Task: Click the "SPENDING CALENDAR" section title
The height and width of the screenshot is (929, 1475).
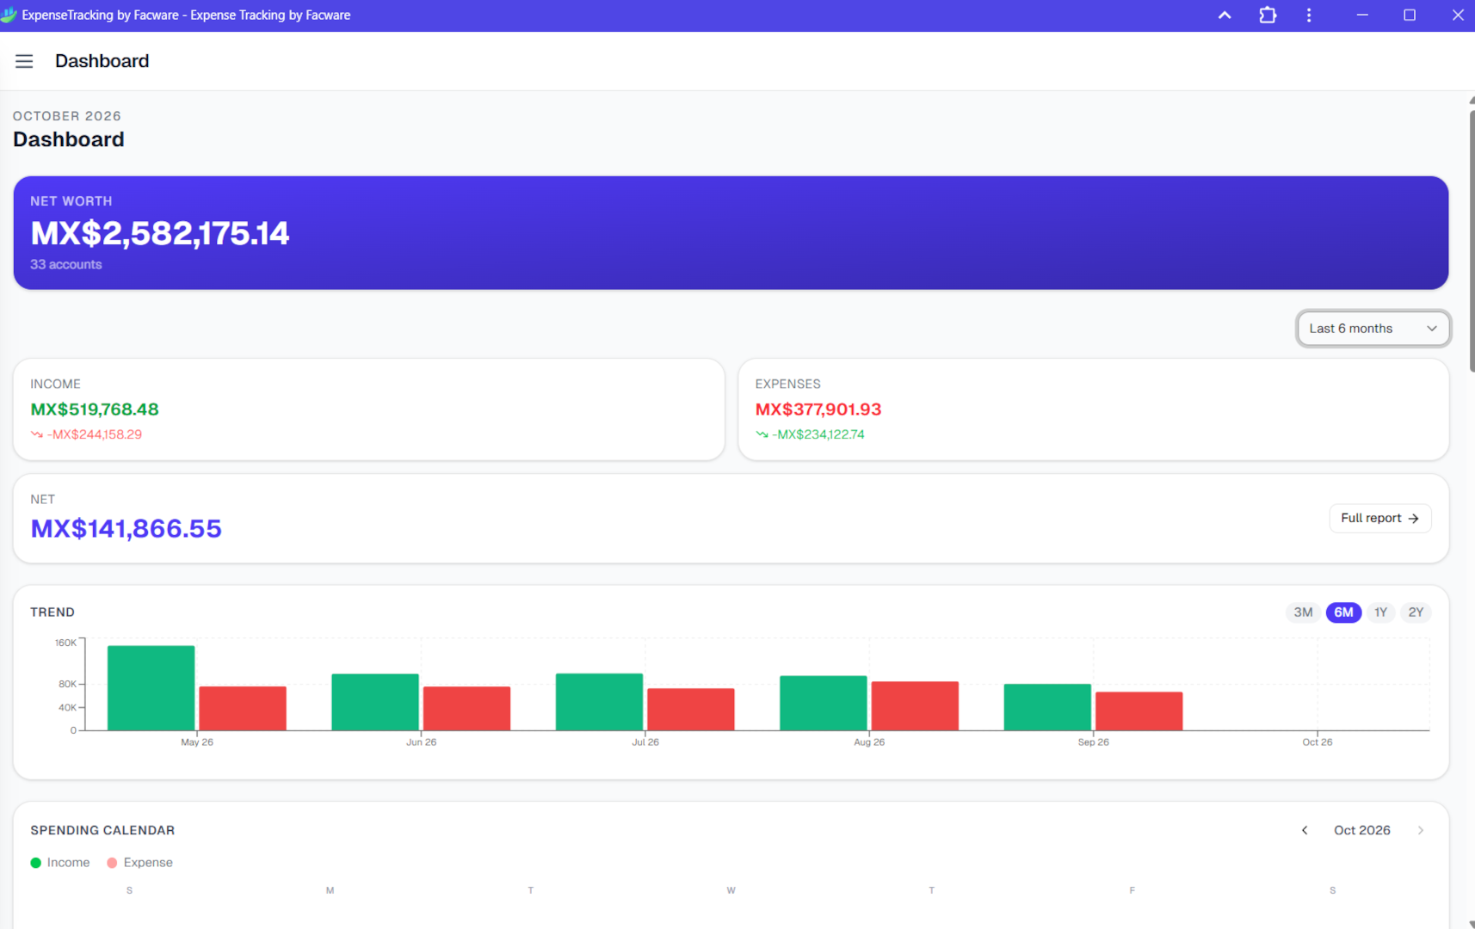Action: coord(102,830)
